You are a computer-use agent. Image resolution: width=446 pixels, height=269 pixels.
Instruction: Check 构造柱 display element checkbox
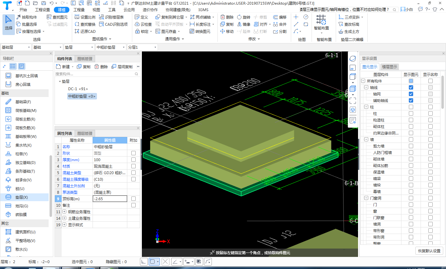[x=411, y=120]
